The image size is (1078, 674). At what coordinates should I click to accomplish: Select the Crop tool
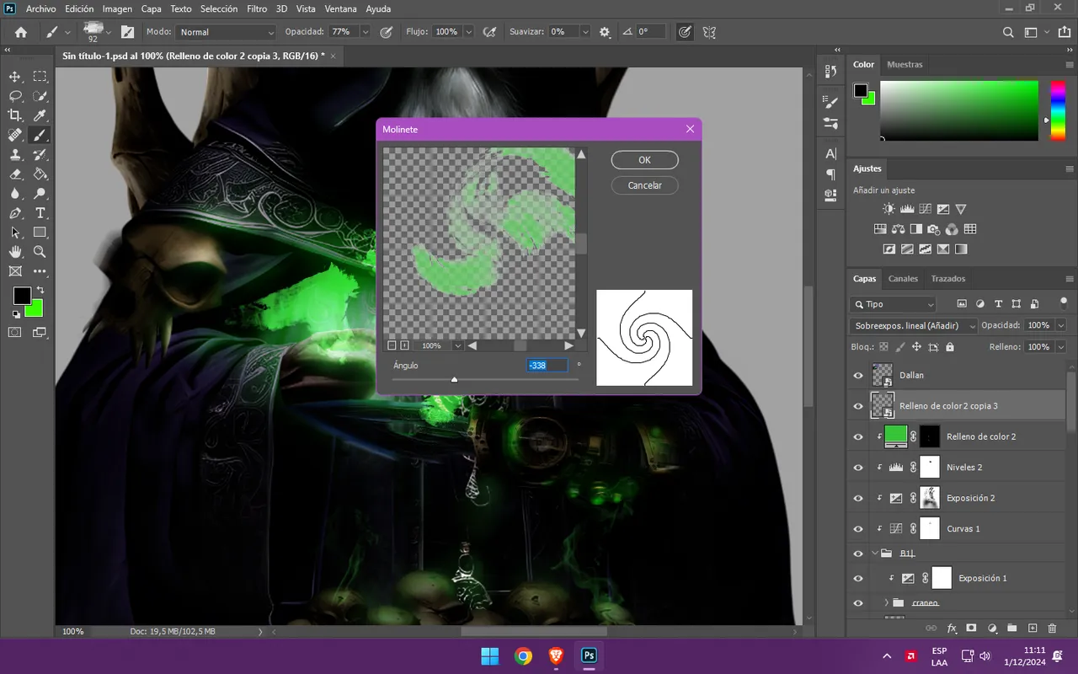click(x=15, y=115)
